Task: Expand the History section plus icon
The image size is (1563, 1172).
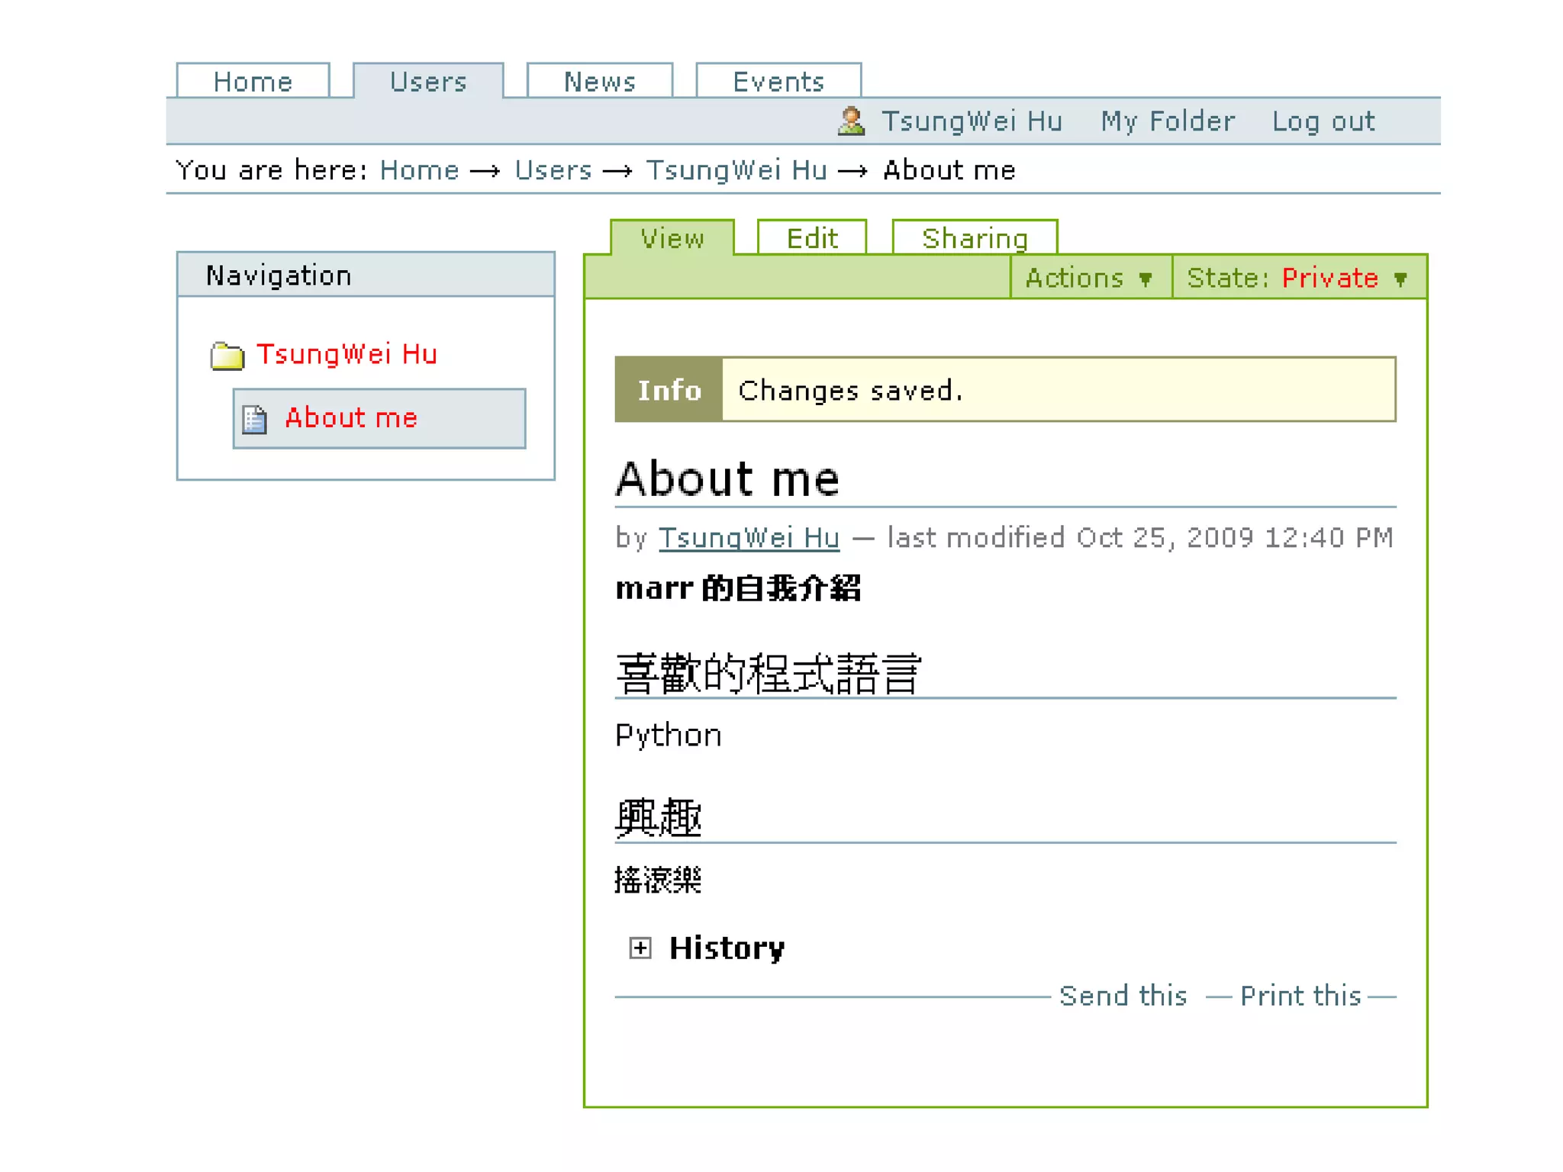Action: click(x=640, y=948)
